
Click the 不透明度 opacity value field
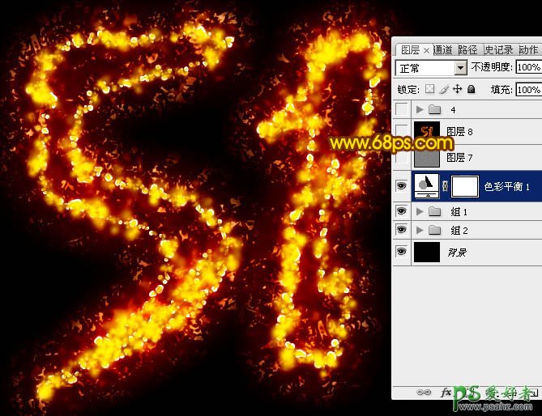coord(528,68)
